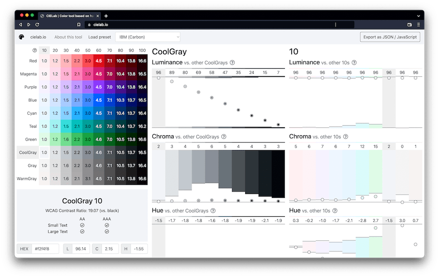
Task: Select the Red row label
Action: pos(33,61)
